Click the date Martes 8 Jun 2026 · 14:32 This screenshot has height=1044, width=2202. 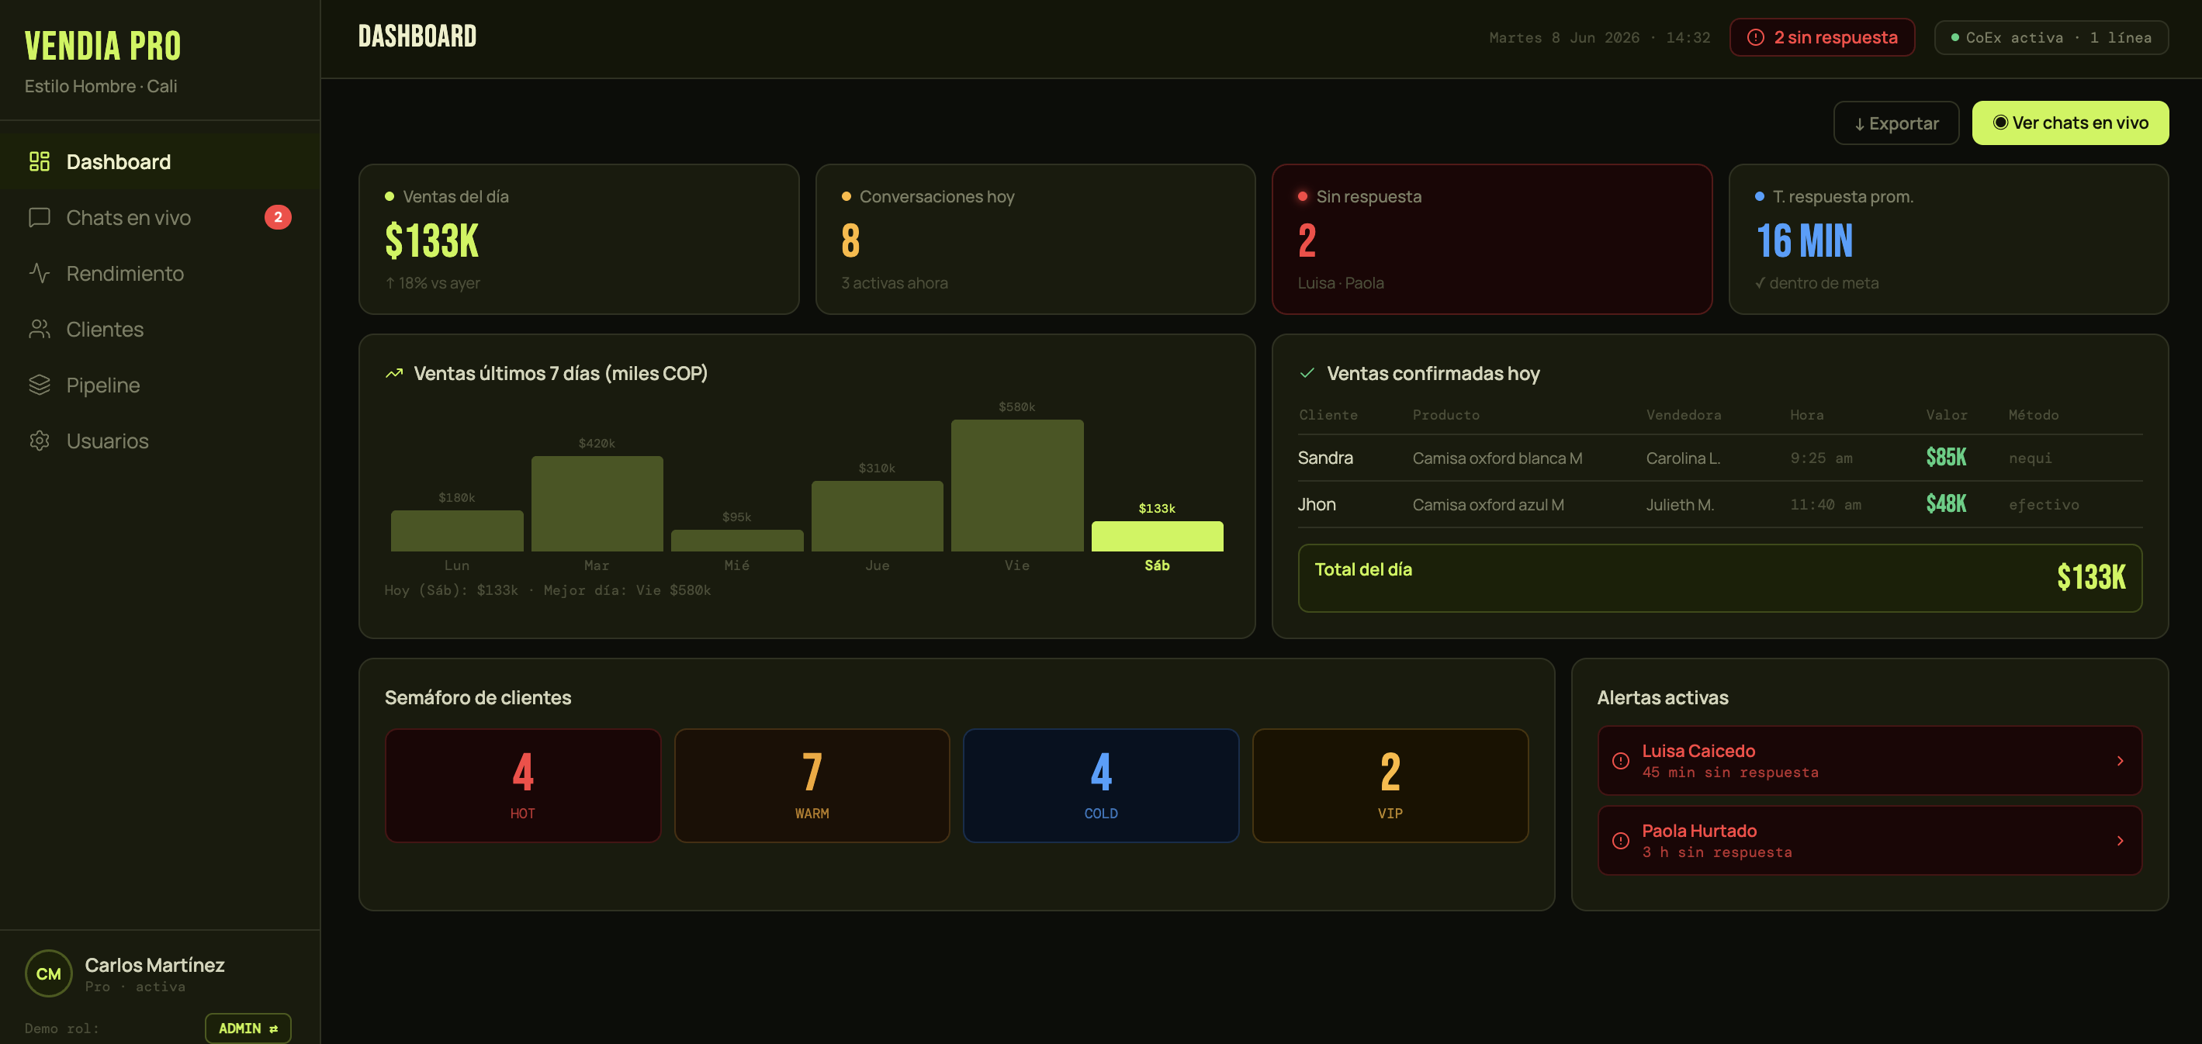(x=1599, y=37)
